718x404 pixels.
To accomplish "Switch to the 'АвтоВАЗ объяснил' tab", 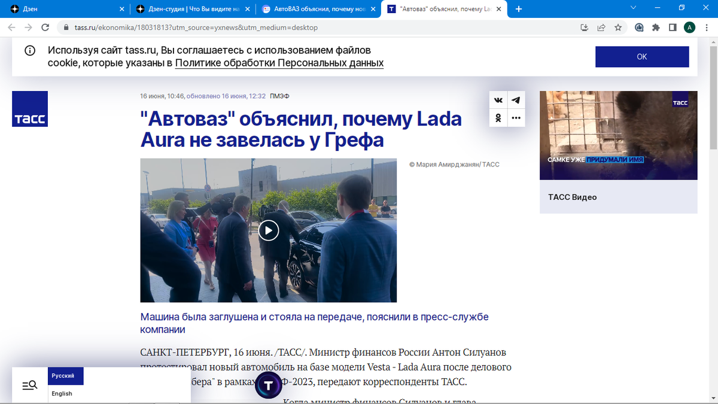I will [x=319, y=9].
